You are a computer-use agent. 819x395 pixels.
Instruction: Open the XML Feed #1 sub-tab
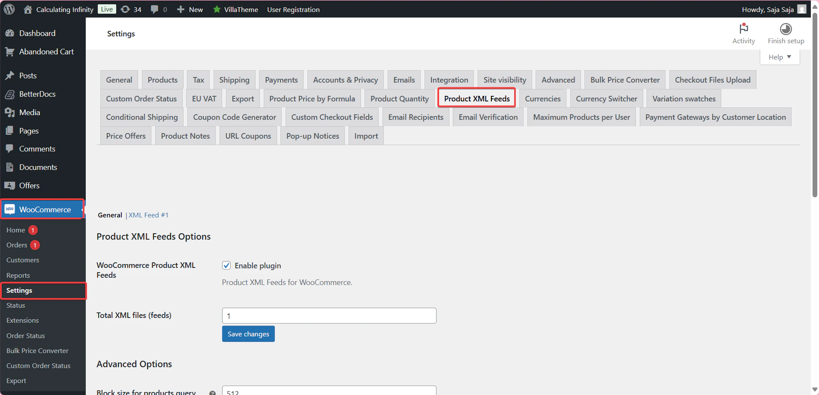click(x=148, y=215)
